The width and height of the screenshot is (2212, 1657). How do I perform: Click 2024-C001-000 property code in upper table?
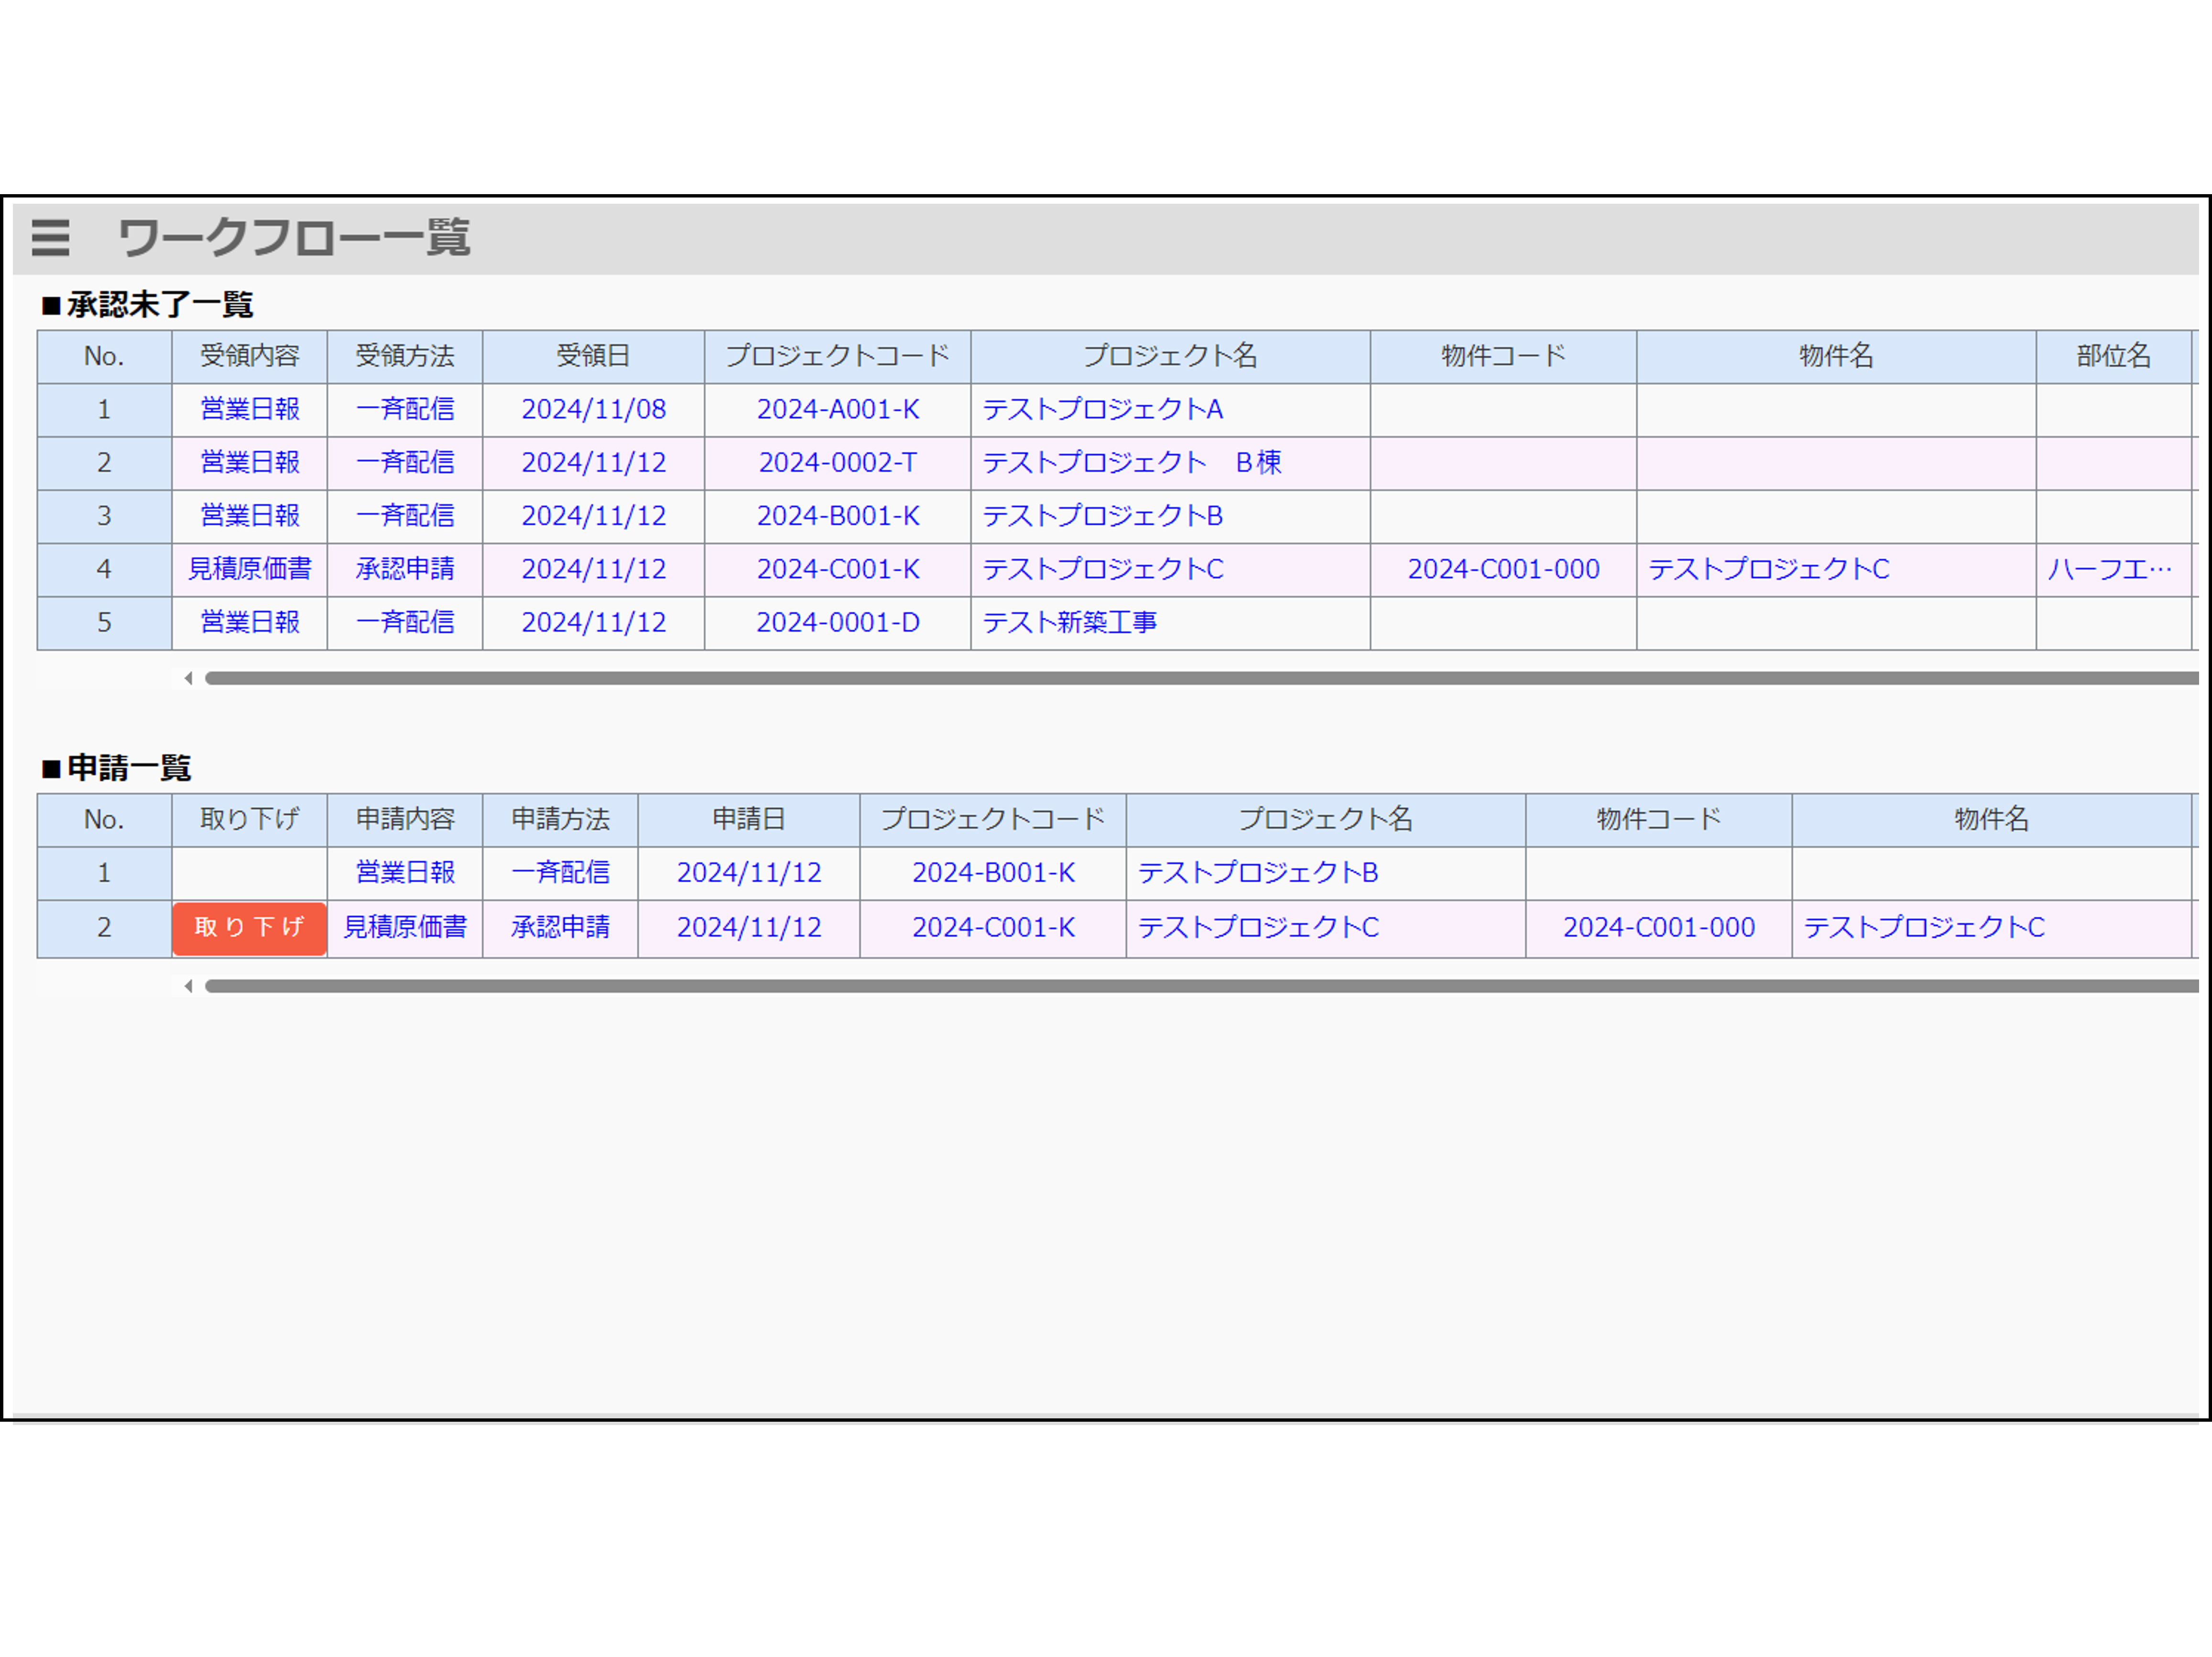1504,570
